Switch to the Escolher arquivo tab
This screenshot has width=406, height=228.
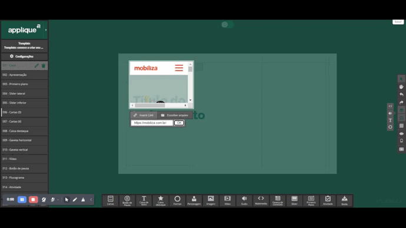(x=175, y=115)
